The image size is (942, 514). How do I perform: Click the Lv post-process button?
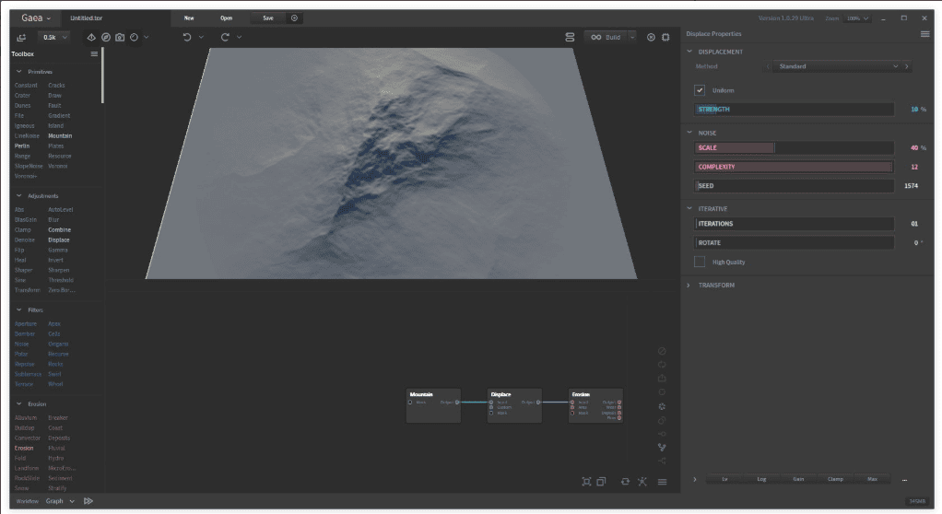[724, 479]
